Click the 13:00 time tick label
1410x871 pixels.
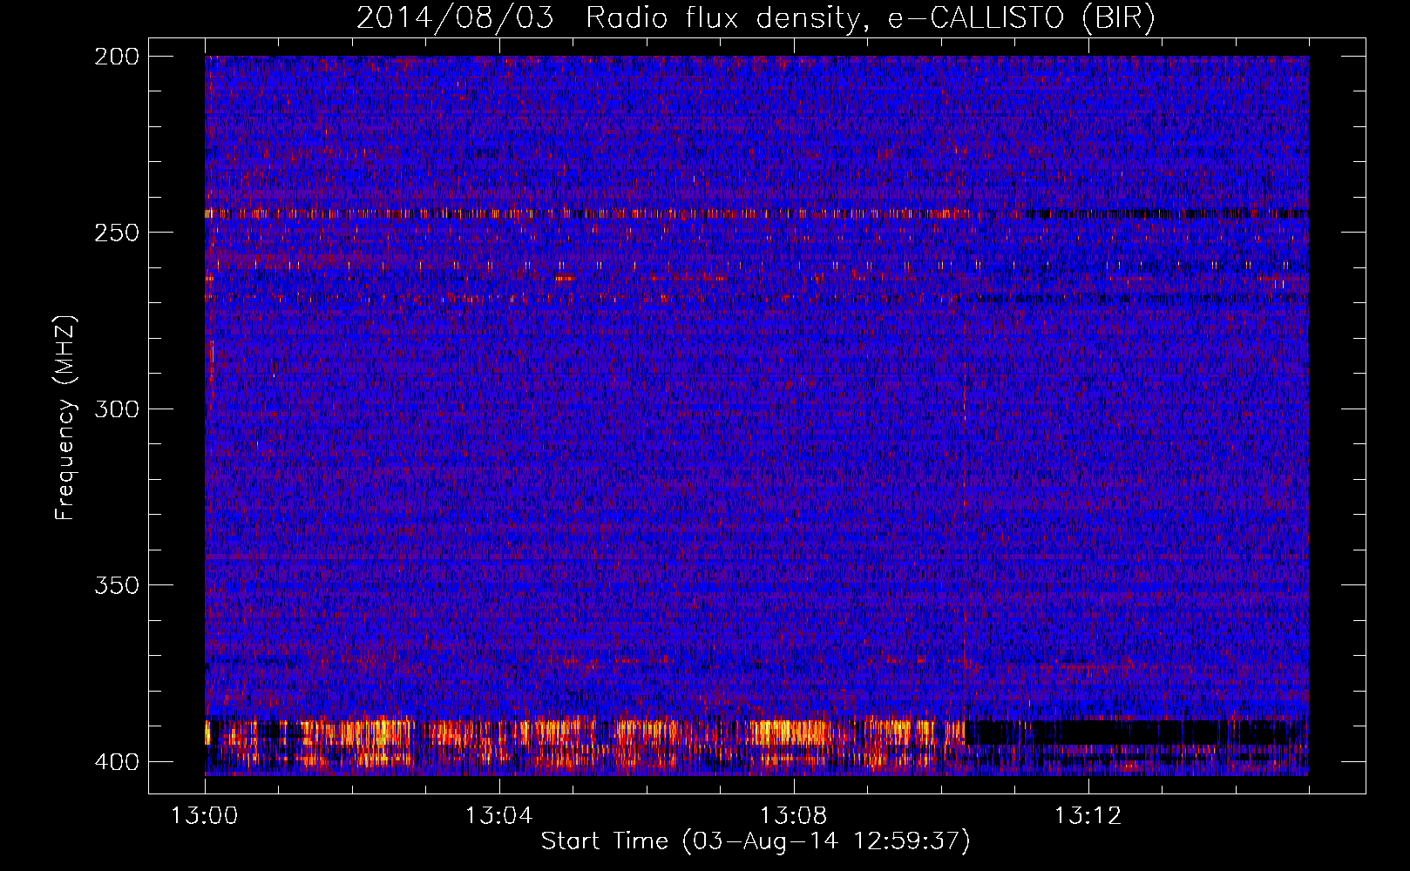[205, 816]
